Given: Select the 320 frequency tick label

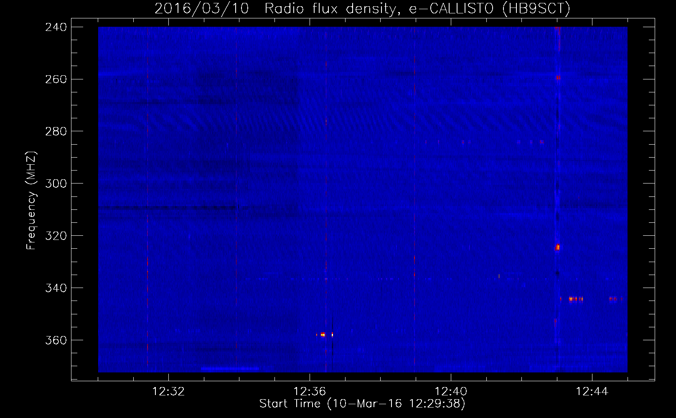Looking at the screenshot, I should [56, 236].
